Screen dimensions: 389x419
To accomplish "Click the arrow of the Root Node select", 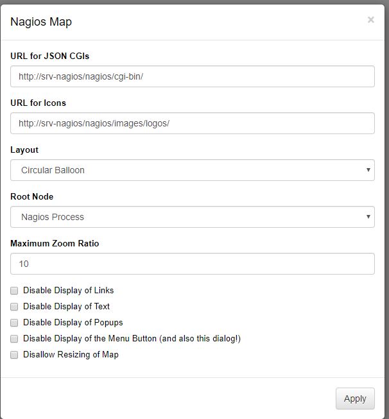I will pyautogui.click(x=368, y=217).
